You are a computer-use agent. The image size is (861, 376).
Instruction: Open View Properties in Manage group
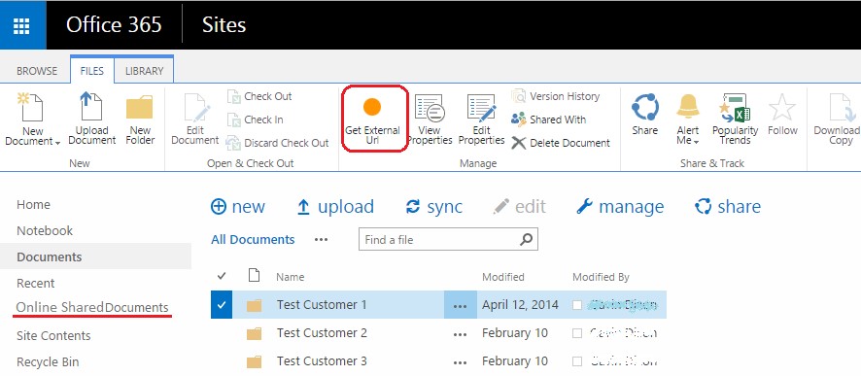[x=429, y=120]
